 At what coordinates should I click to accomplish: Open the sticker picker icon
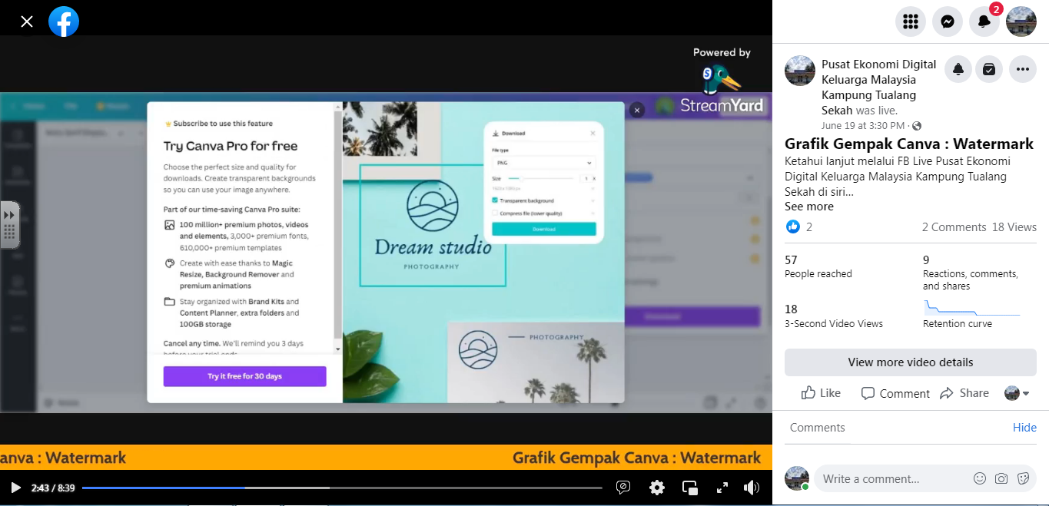tap(1023, 478)
